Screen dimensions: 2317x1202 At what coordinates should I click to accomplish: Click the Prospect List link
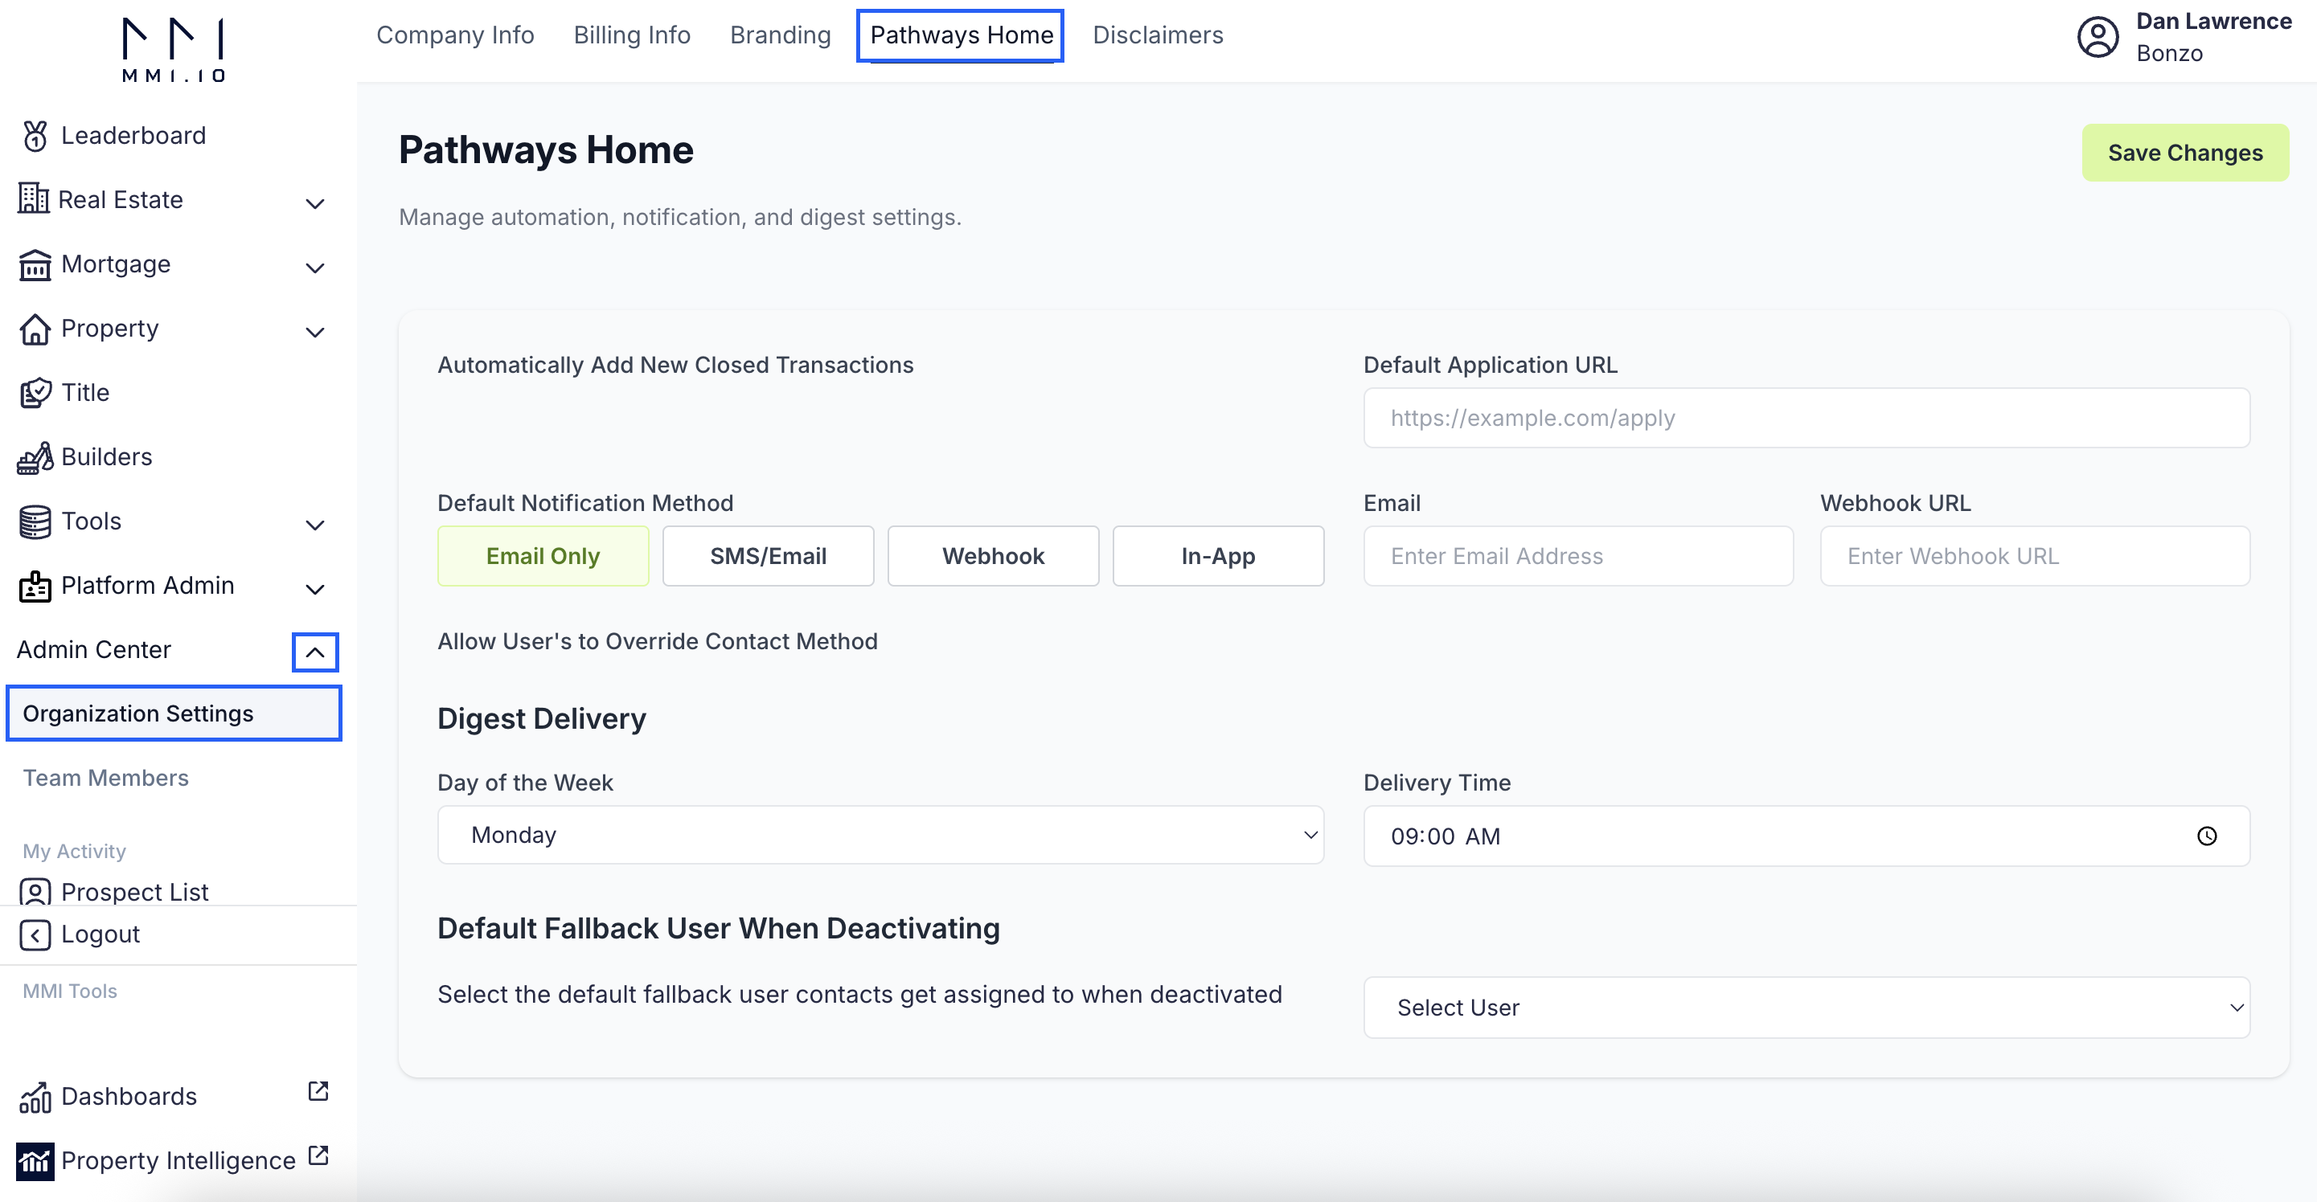point(135,892)
